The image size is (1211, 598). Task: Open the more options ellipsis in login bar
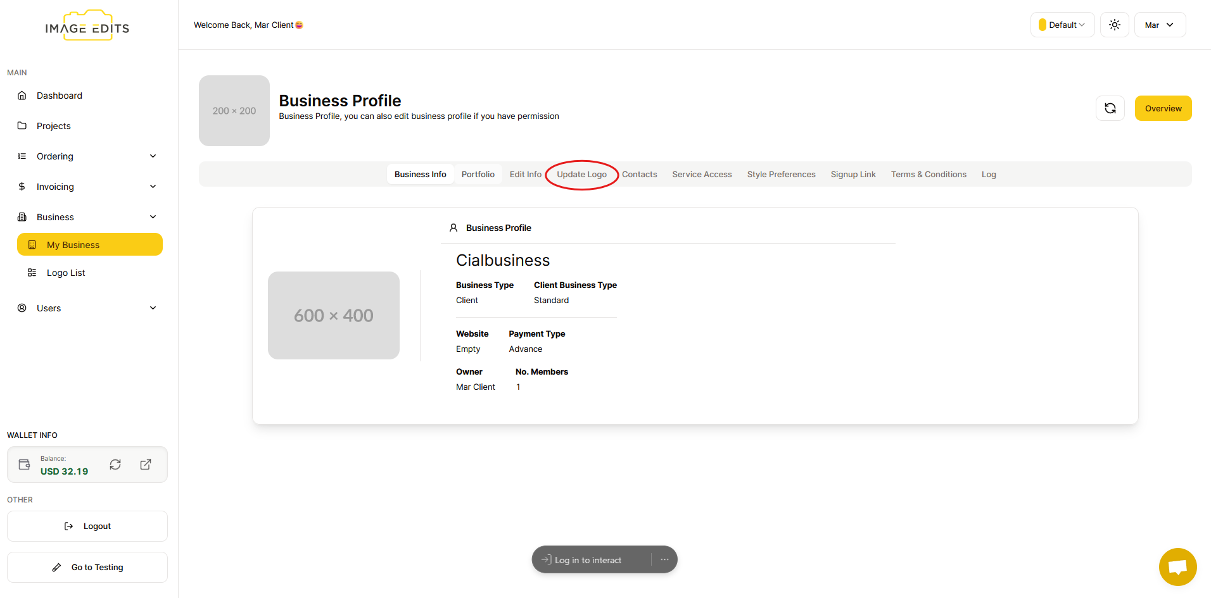pos(664,559)
